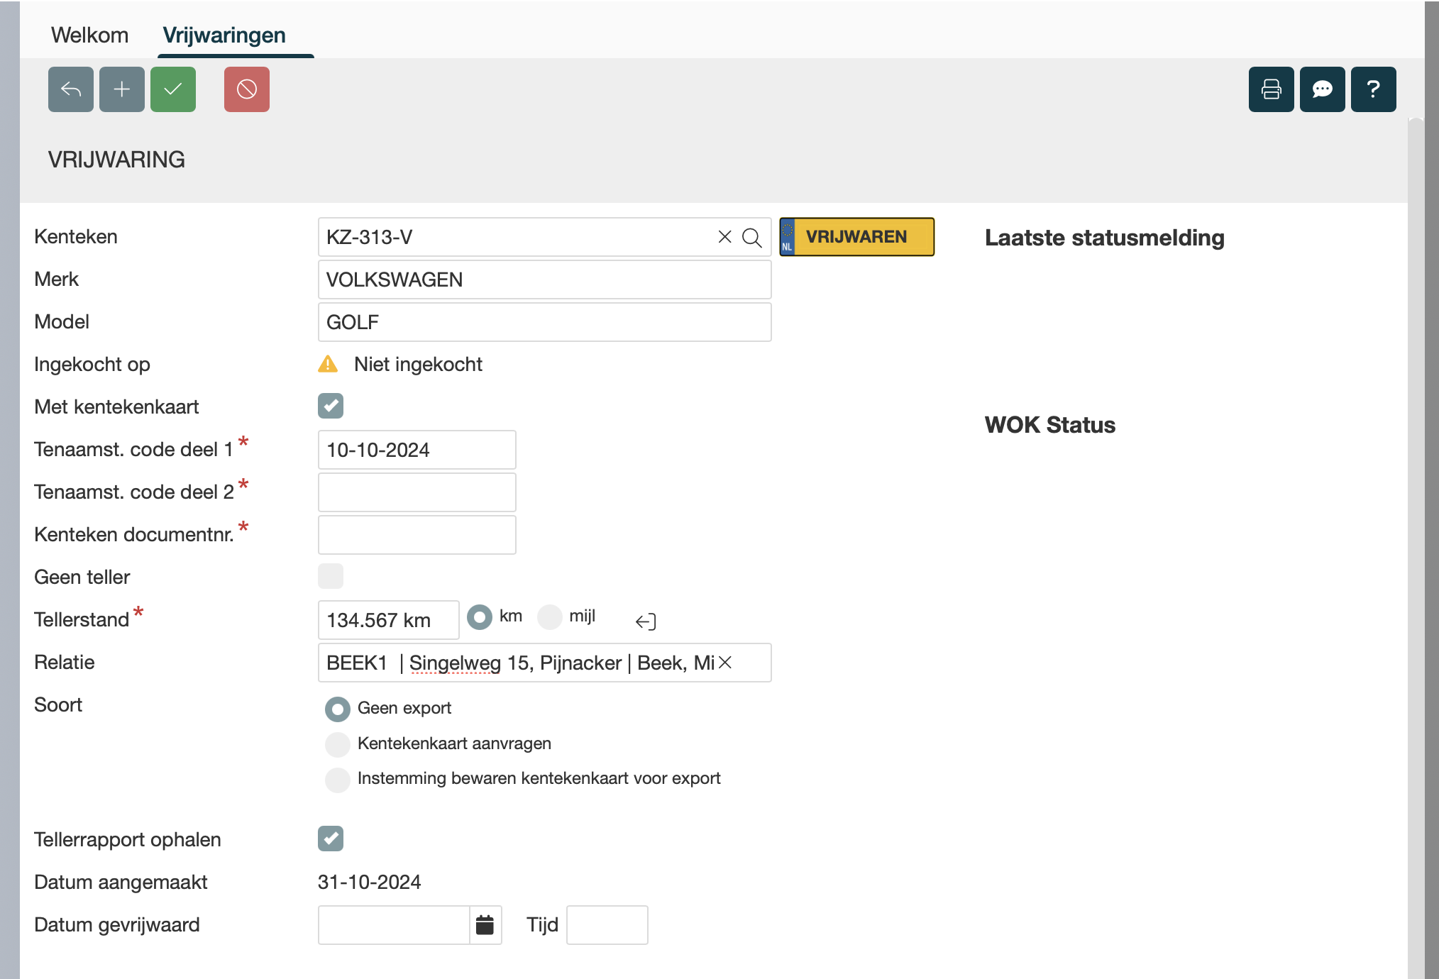The width and height of the screenshot is (1439, 979).
Task: Uncheck Met kentekenkaart checkbox
Action: pyautogui.click(x=331, y=406)
